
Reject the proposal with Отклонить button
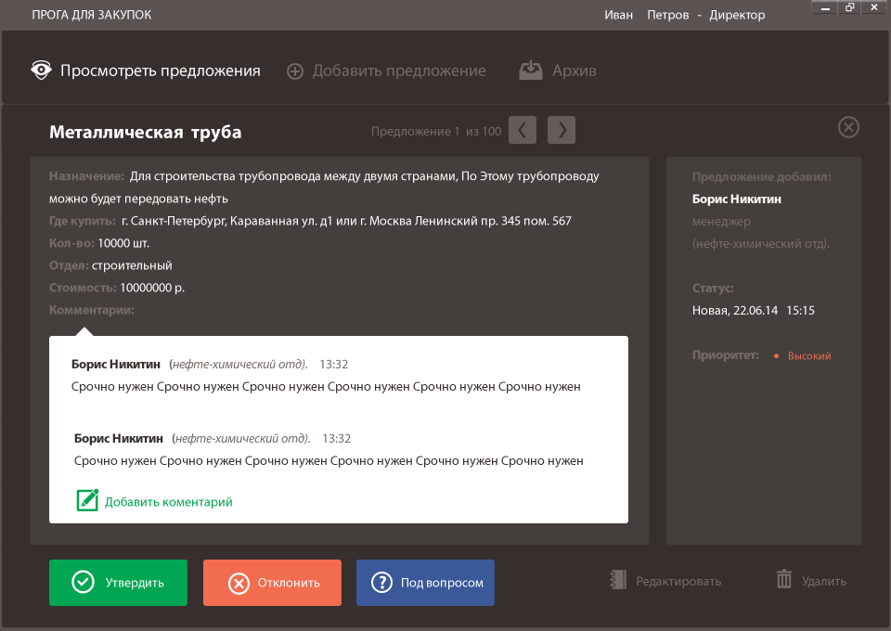tap(272, 583)
